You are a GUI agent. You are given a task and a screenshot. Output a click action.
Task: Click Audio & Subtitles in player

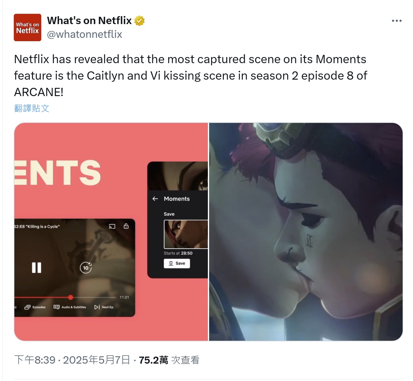tap(70, 307)
